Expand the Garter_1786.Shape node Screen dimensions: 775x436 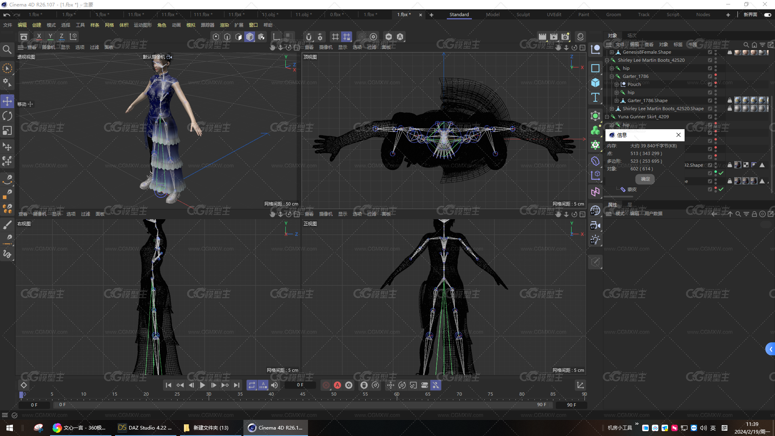(616, 101)
